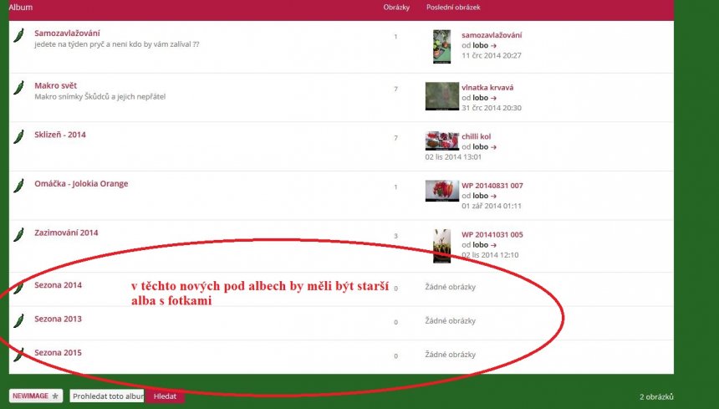The image size is (719, 409).
Task: Click the arrow icon after lobo under samozavlažování
Action: tap(494, 46)
